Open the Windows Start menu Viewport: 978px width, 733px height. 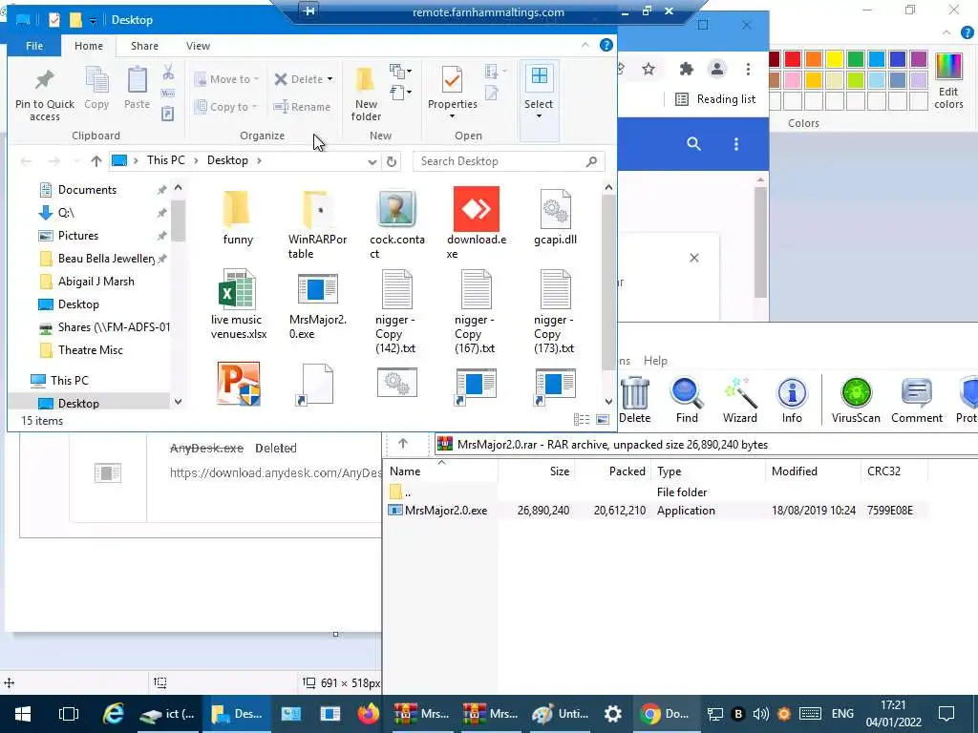23,714
